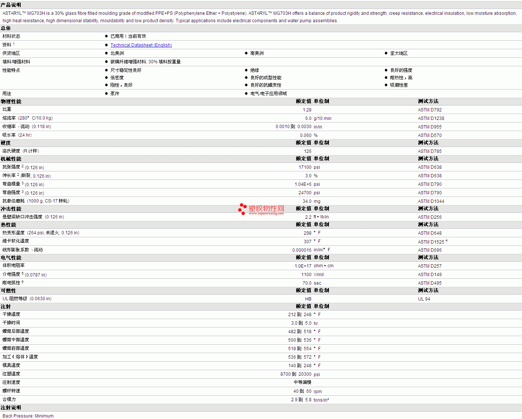This screenshot has width=522, height=419.
Task: Click the 南美洲 availability region
Action: (x=257, y=53)
